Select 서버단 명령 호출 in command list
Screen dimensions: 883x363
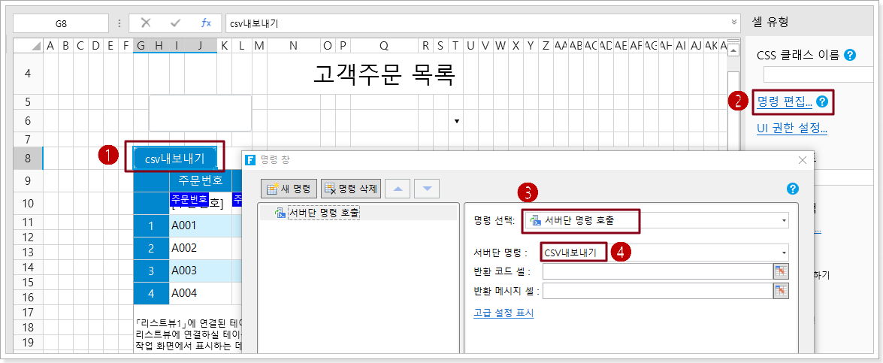(x=324, y=213)
